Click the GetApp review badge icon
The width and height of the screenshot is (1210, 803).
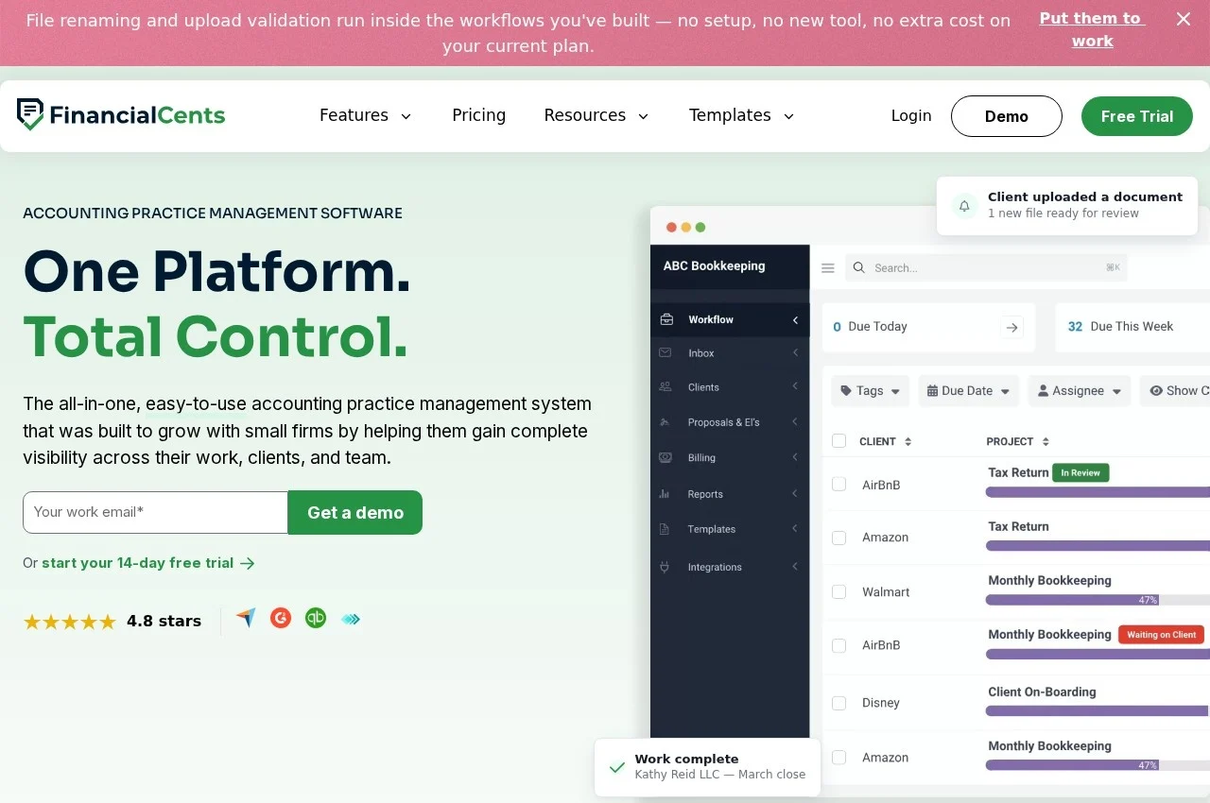pyautogui.click(x=351, y=619)
